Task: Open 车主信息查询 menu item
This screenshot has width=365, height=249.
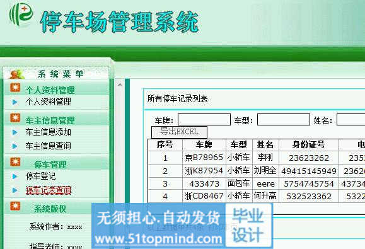Action: (48, 146)
